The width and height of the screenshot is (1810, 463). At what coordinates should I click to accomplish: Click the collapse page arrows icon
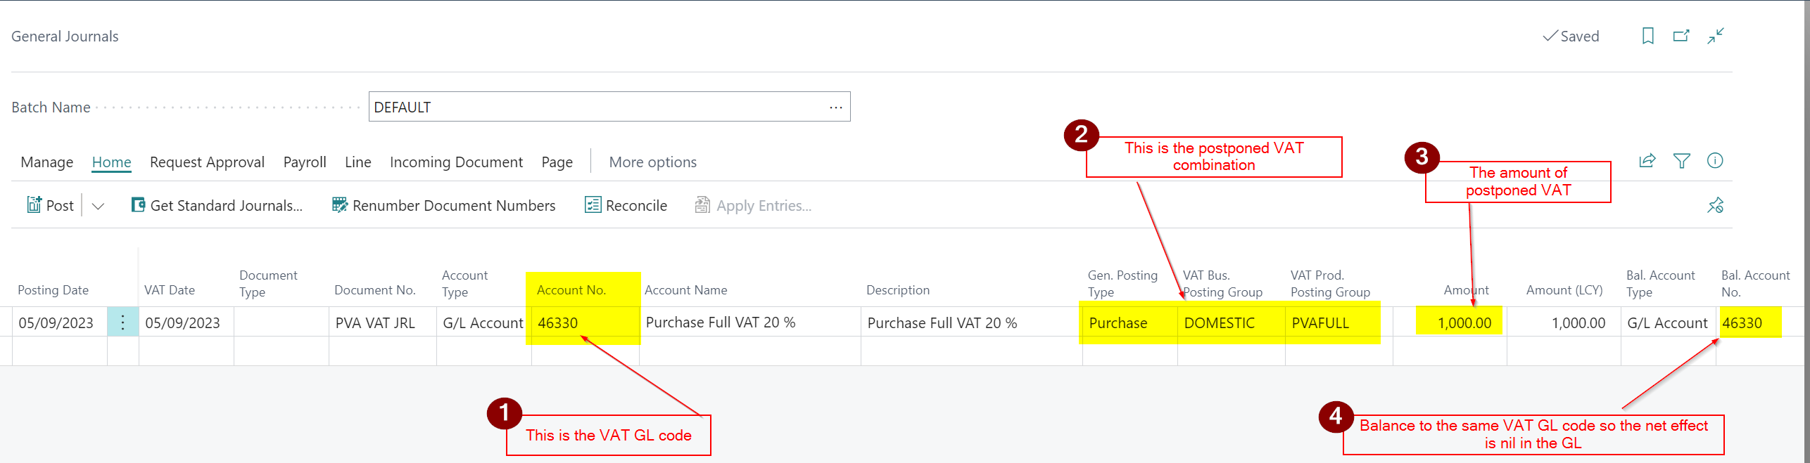point(1716,36)
